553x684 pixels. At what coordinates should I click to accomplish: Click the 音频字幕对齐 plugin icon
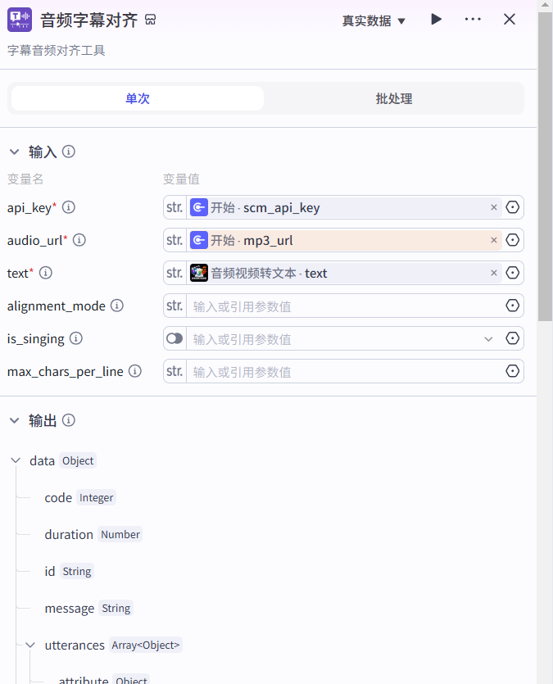tap(20, 19)
